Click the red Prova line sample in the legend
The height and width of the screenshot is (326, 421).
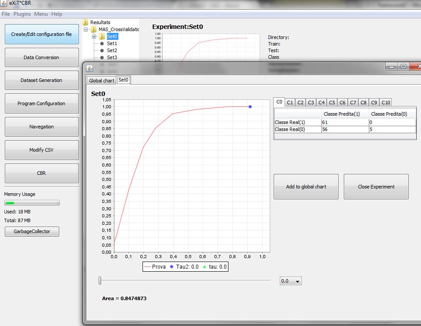point(147,267)
